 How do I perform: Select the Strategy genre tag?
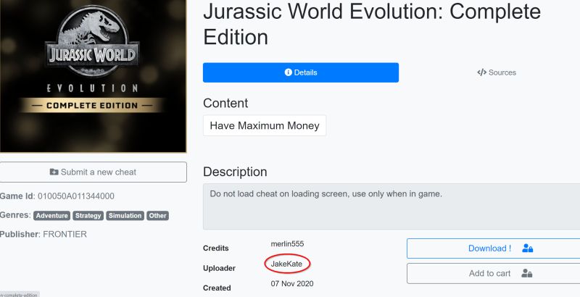click(x=88, y=216)
